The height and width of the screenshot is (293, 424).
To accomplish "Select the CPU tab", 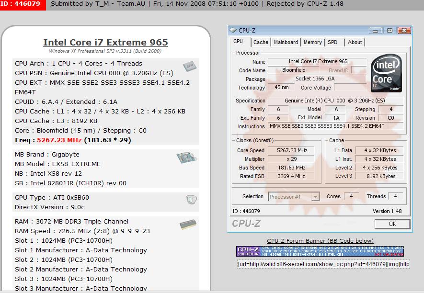I will [238, 41].
